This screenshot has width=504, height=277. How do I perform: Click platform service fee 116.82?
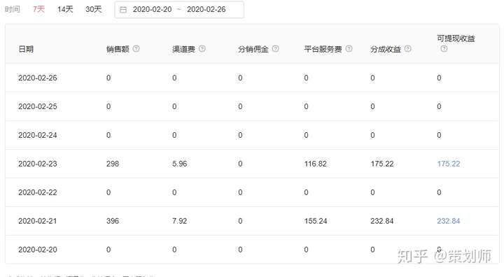(315, 164)
